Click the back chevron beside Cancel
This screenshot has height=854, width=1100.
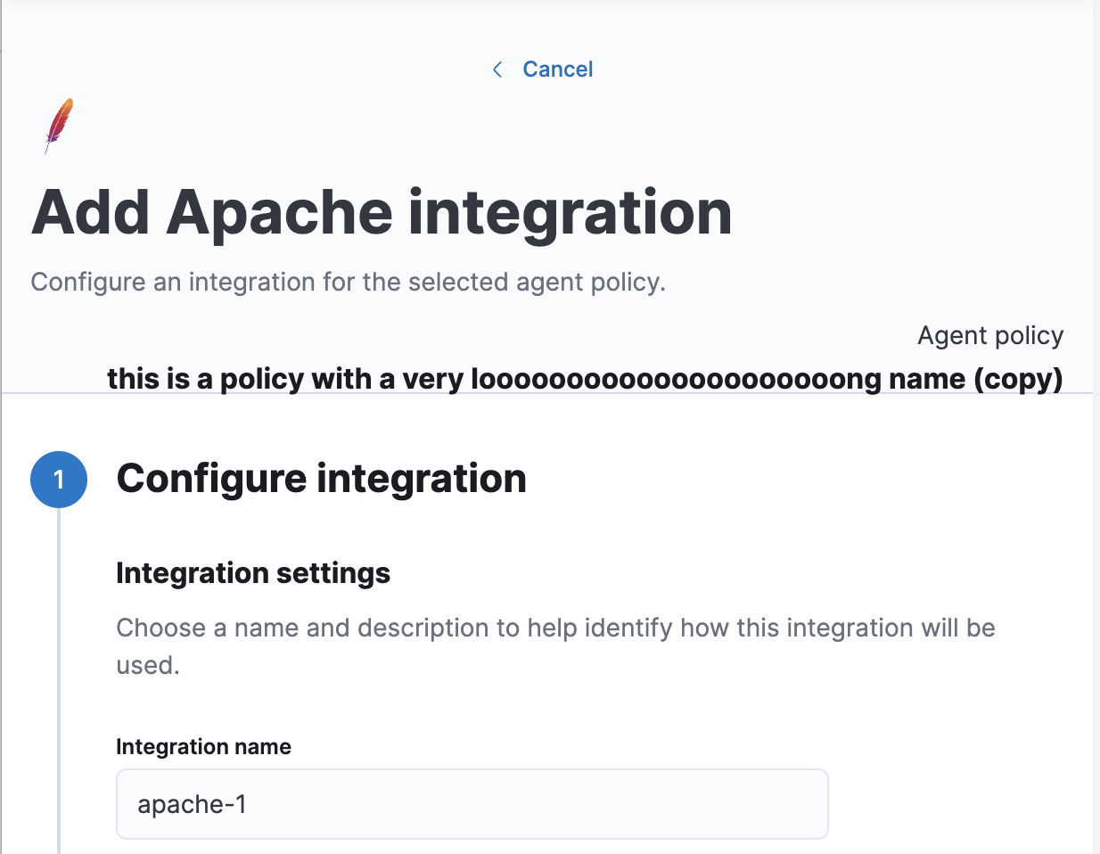click(497, 70)
